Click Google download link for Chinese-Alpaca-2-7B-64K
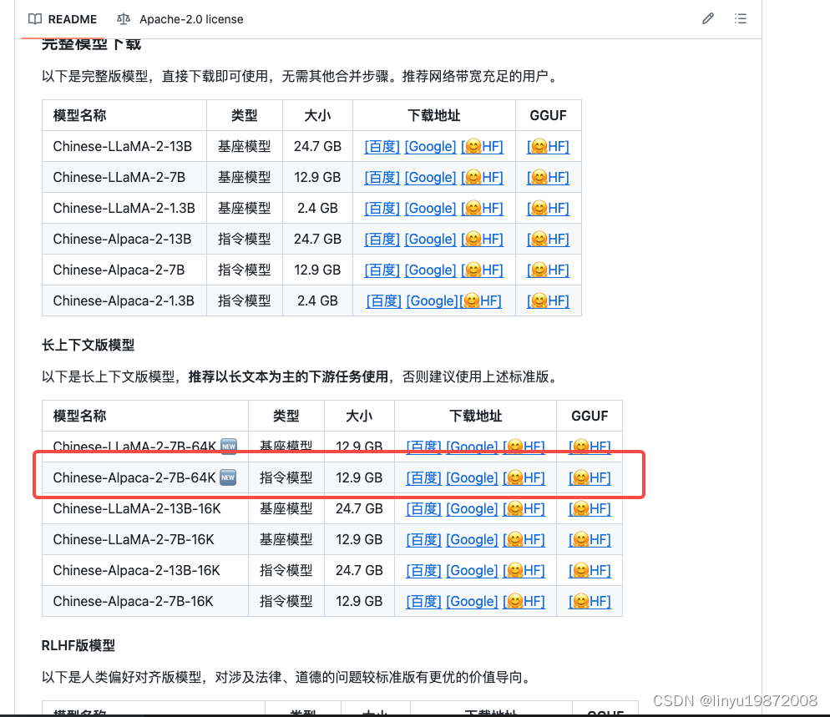This screenshot has width=830, height=717. (x=472, y=477)
